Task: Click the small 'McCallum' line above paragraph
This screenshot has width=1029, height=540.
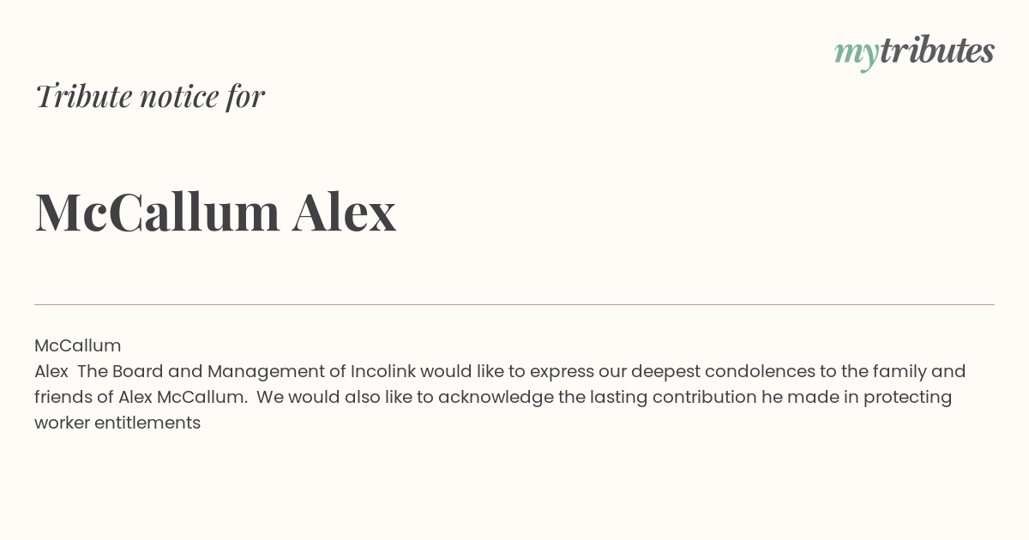Action: point(78,345)
